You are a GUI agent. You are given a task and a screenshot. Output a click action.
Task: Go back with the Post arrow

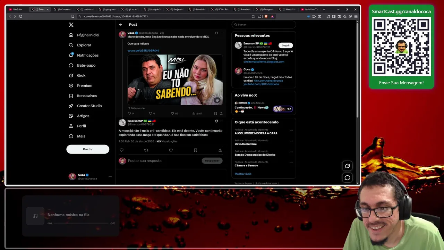[x=120, y=25]
